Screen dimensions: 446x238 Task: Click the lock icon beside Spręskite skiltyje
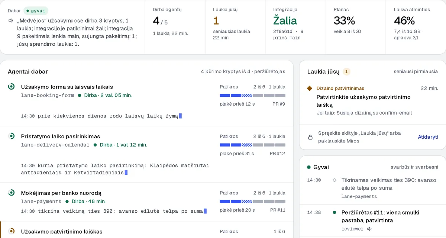pos(310,137)
